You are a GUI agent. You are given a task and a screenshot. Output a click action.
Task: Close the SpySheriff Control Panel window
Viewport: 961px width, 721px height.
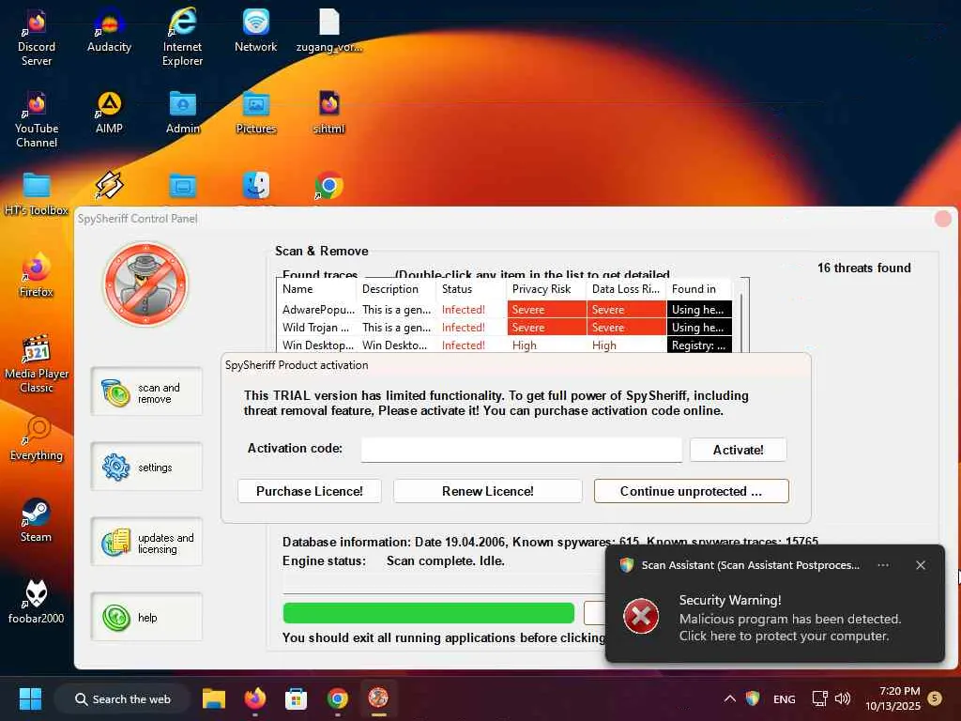point(942,218)
